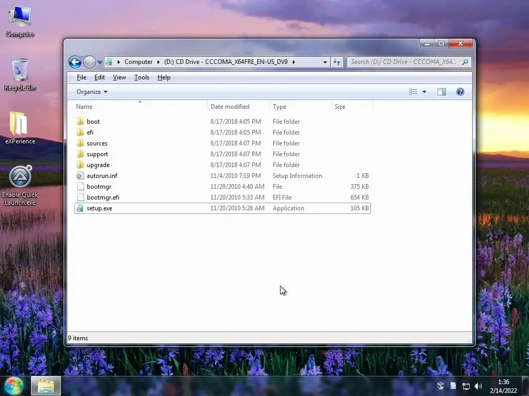This screenshot has width=529, height=396.
Task: Click the 105 KB size of setup.exe
Action: [x=360, y=208]
